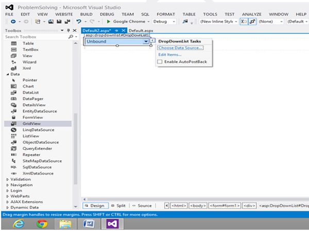Click the Find in Files toolbar icon
Screen dimensions: 309x232
tap(185, 22)
